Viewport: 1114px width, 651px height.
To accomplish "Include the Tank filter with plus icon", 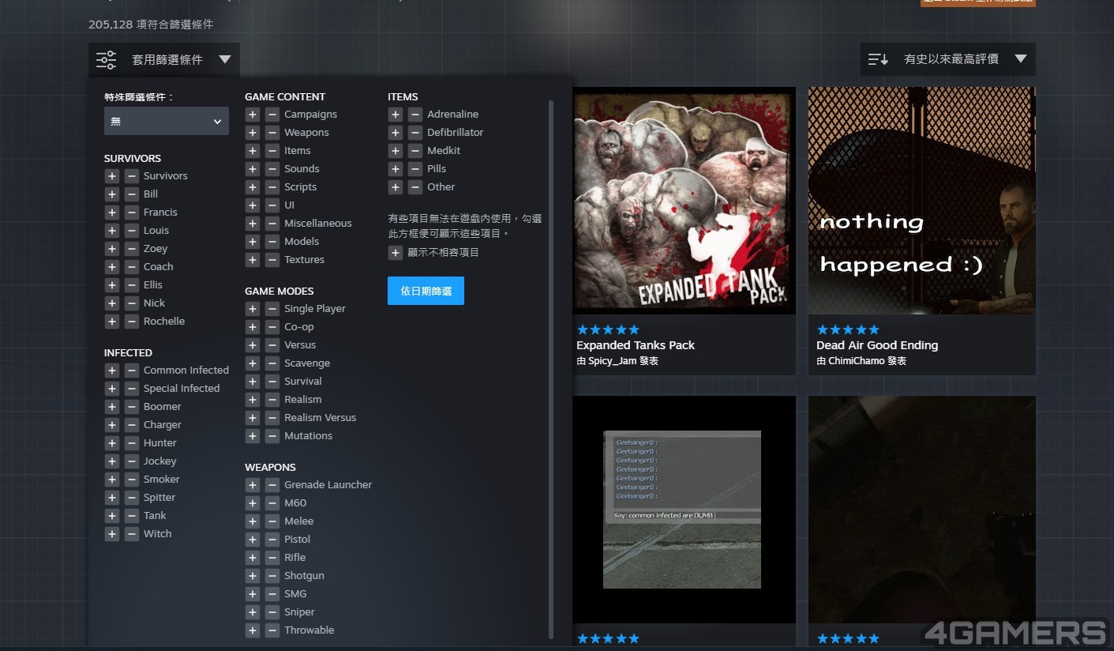I will point(111,516).
